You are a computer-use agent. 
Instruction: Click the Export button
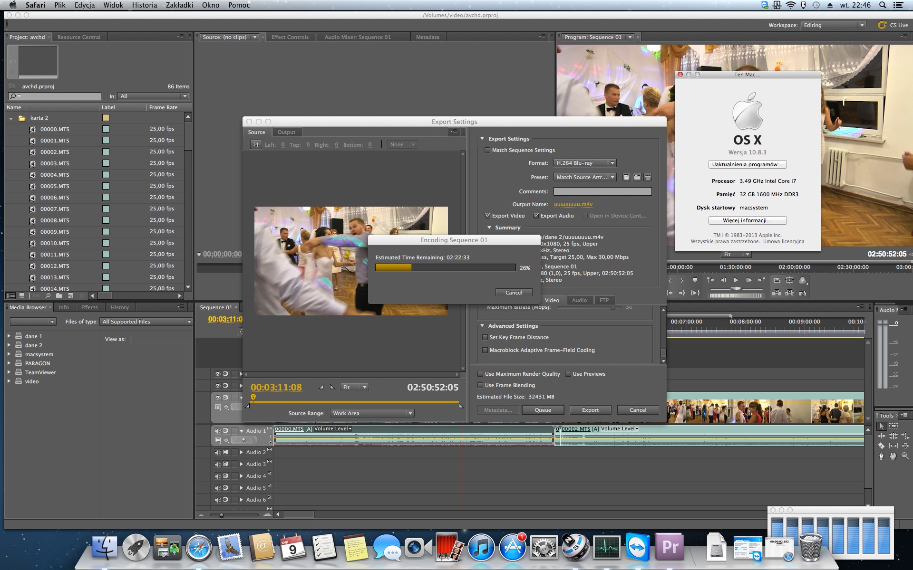[x=590, y=410]
